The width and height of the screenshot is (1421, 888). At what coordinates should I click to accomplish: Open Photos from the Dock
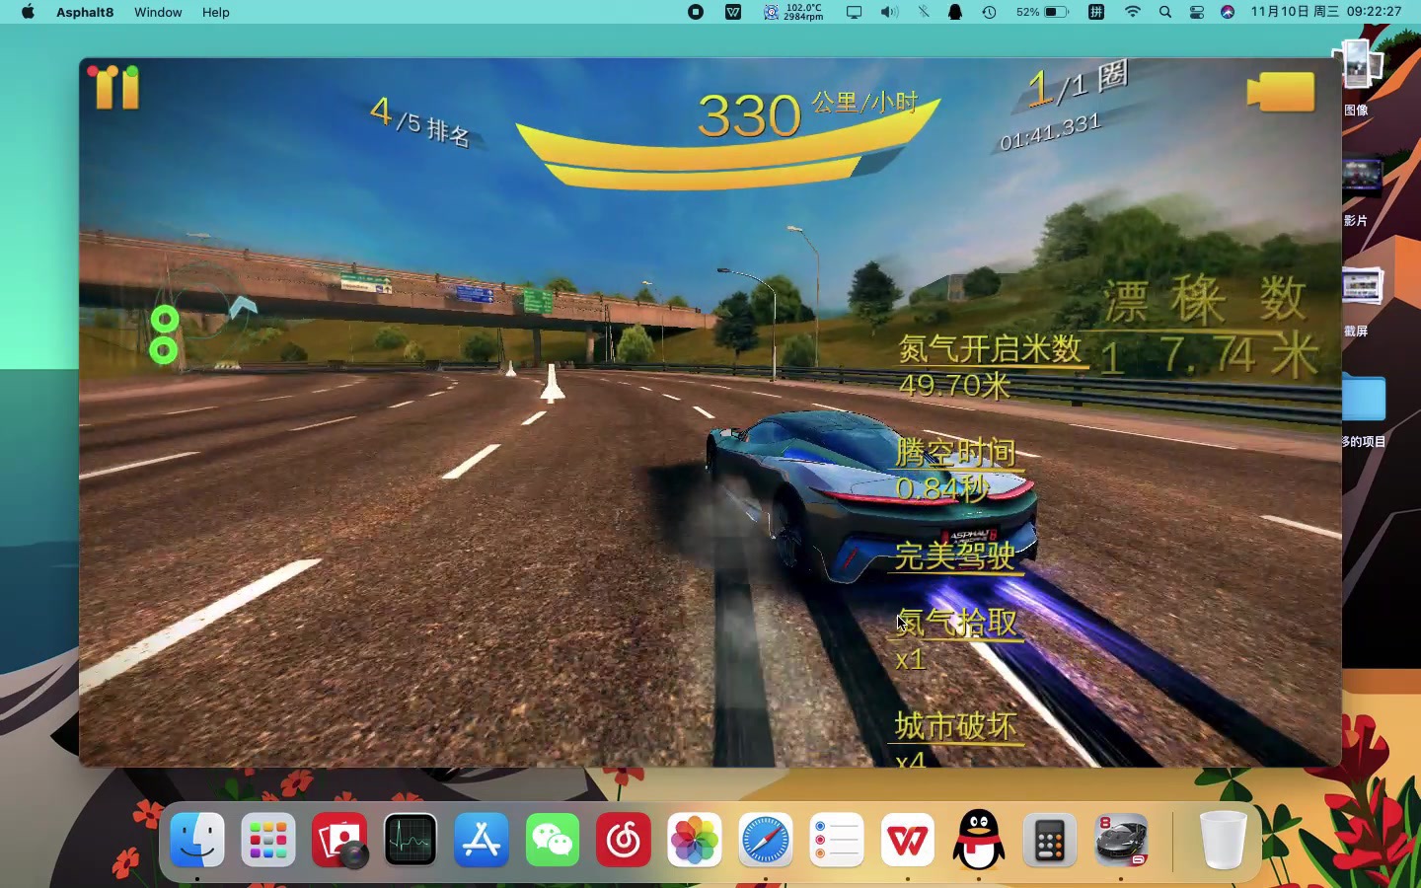tap(695, 841)
